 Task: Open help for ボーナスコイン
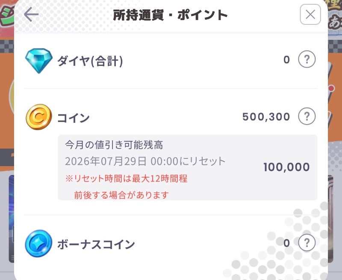pos(307,243)
